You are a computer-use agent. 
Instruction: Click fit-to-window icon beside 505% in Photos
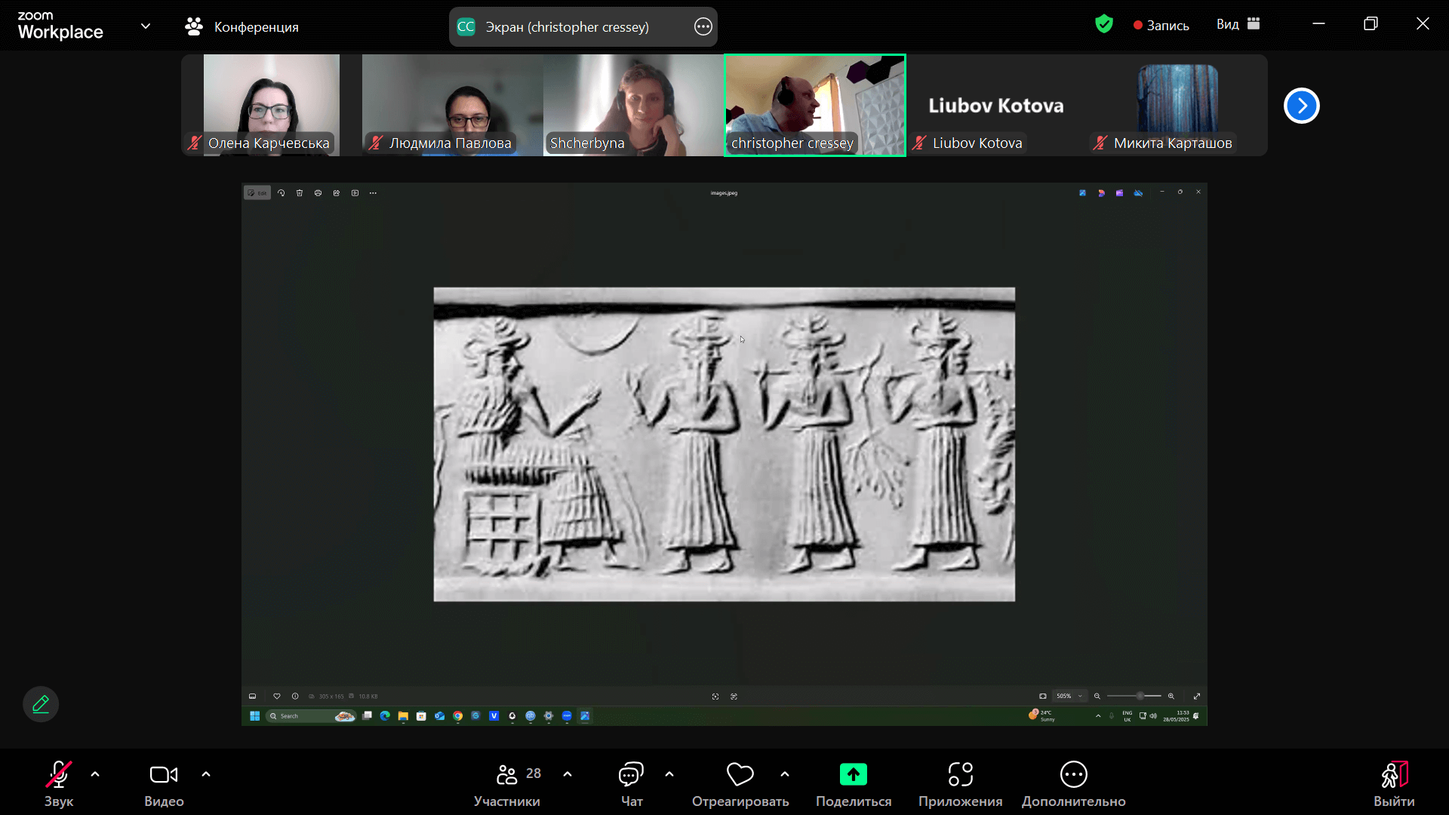pyautogui.click(x=1043, y=697)
